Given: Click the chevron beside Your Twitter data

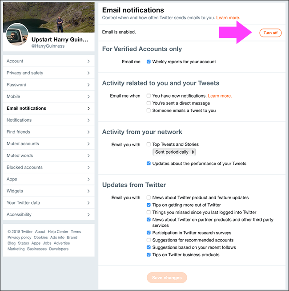Looking at the screenshot, I should pyautogui.click(x=88, y=203).
